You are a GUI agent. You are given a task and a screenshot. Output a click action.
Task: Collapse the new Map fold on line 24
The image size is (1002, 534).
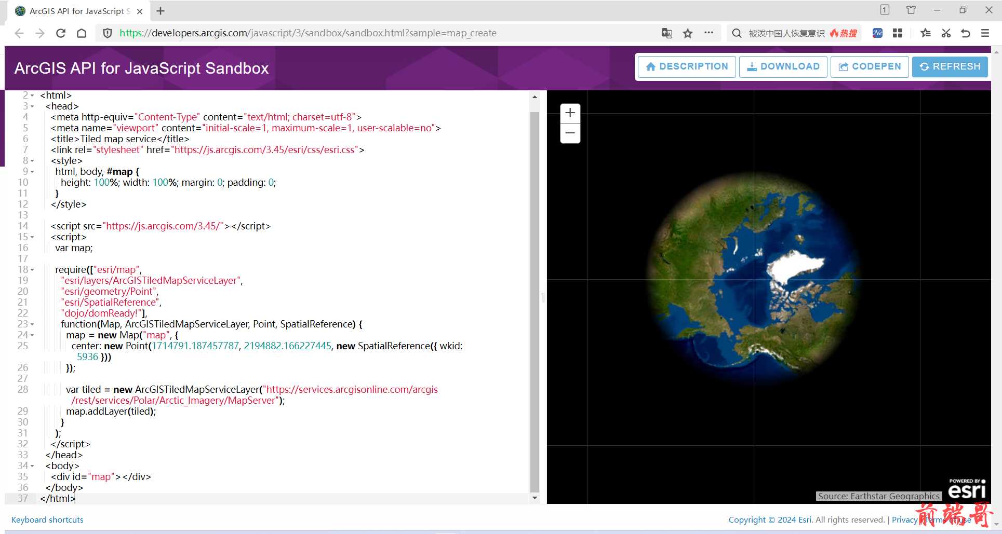[x=32, y=335]
